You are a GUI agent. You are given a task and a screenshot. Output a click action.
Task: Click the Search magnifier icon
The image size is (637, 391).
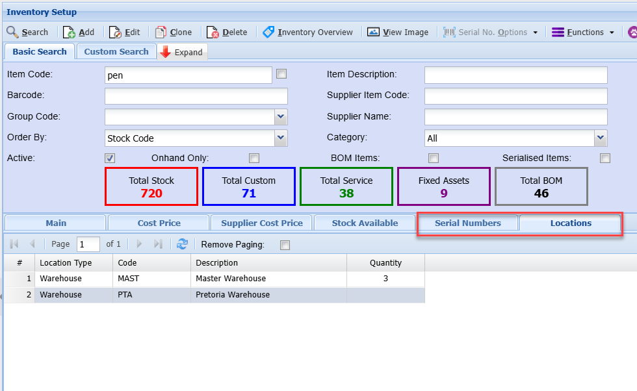[x=12, y=32]
